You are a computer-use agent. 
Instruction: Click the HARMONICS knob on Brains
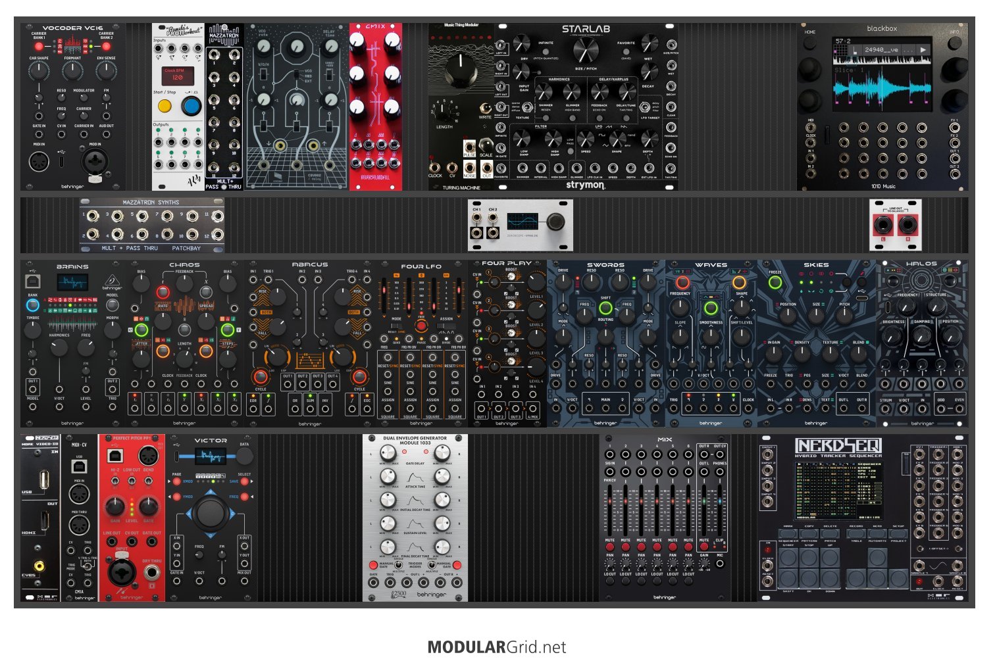pyautogui.click(x=59, y=347)
